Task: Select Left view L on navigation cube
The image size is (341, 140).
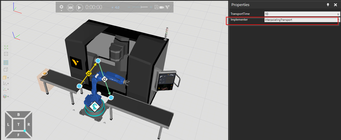Action: point(8,124)
